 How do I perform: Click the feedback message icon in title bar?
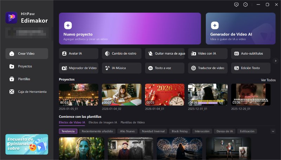[x=236, y=5]
